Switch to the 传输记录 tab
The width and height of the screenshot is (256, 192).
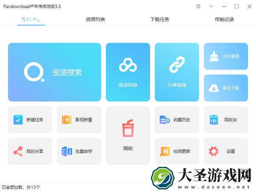pos(224,20)
